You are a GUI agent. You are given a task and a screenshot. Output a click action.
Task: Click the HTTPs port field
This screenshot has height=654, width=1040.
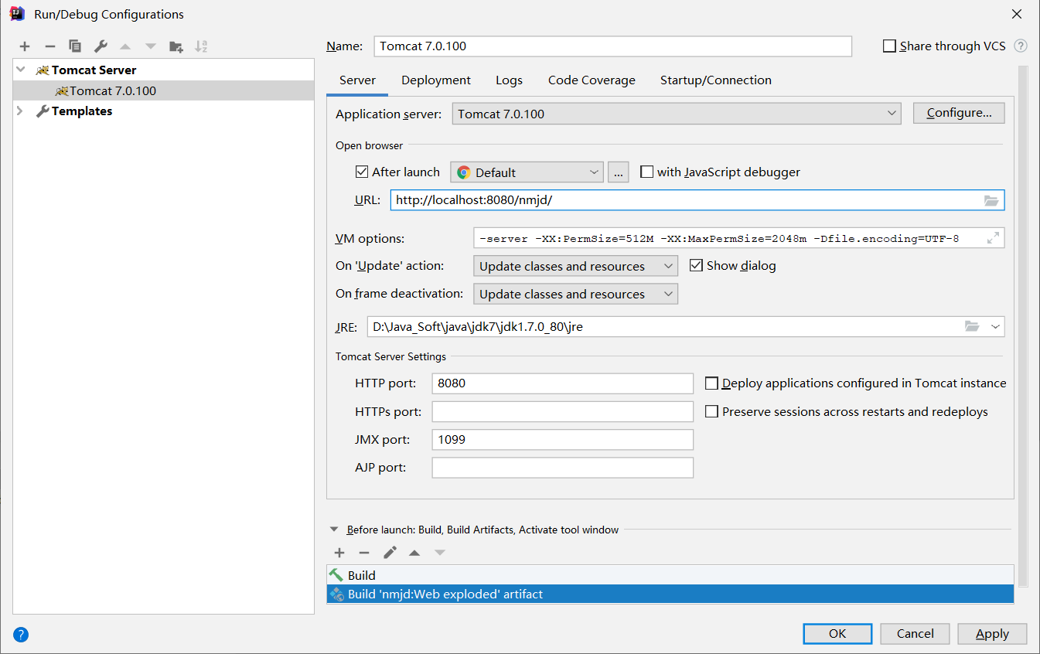[x=562, y=411]
